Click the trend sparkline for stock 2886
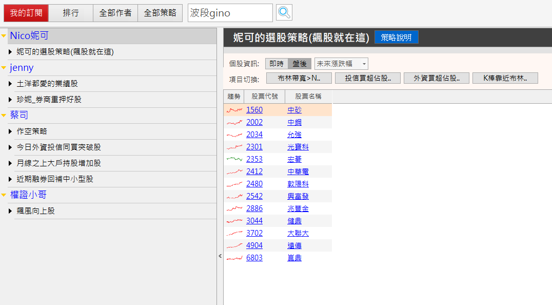Image resolution: width=552 pixels, height=305 pixels. click(234, 208)
